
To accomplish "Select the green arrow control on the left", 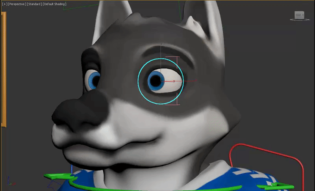I will point(59,176).
